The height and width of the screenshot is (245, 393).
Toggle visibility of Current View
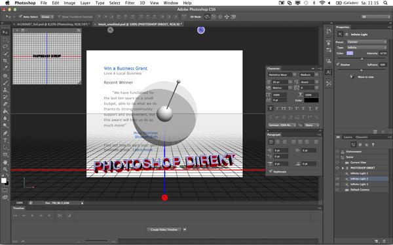(337, 163)
